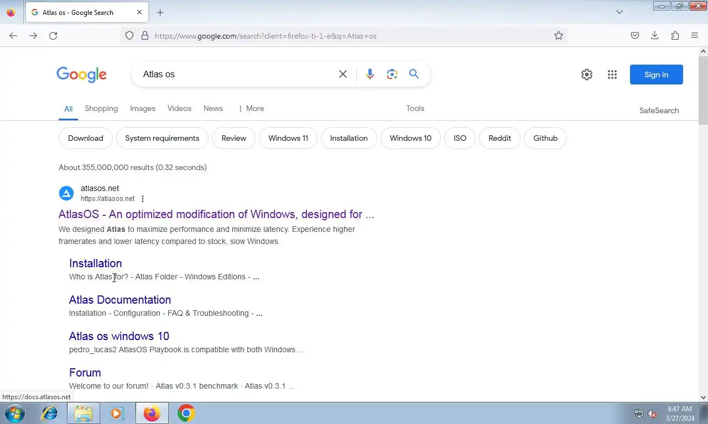
Task: Apply the Download filter chip
Action: 86,138
